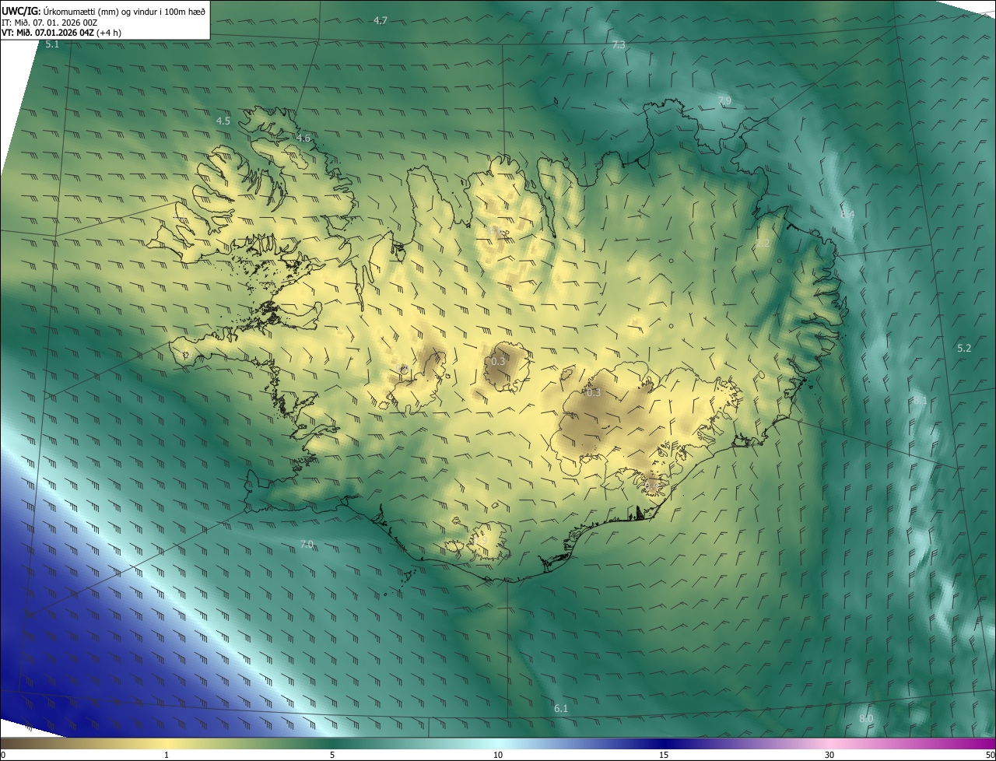Click the "1" tick label on the color scale
Image resolution: width=996 pixels, height=761 pixels.
point(167,755)
